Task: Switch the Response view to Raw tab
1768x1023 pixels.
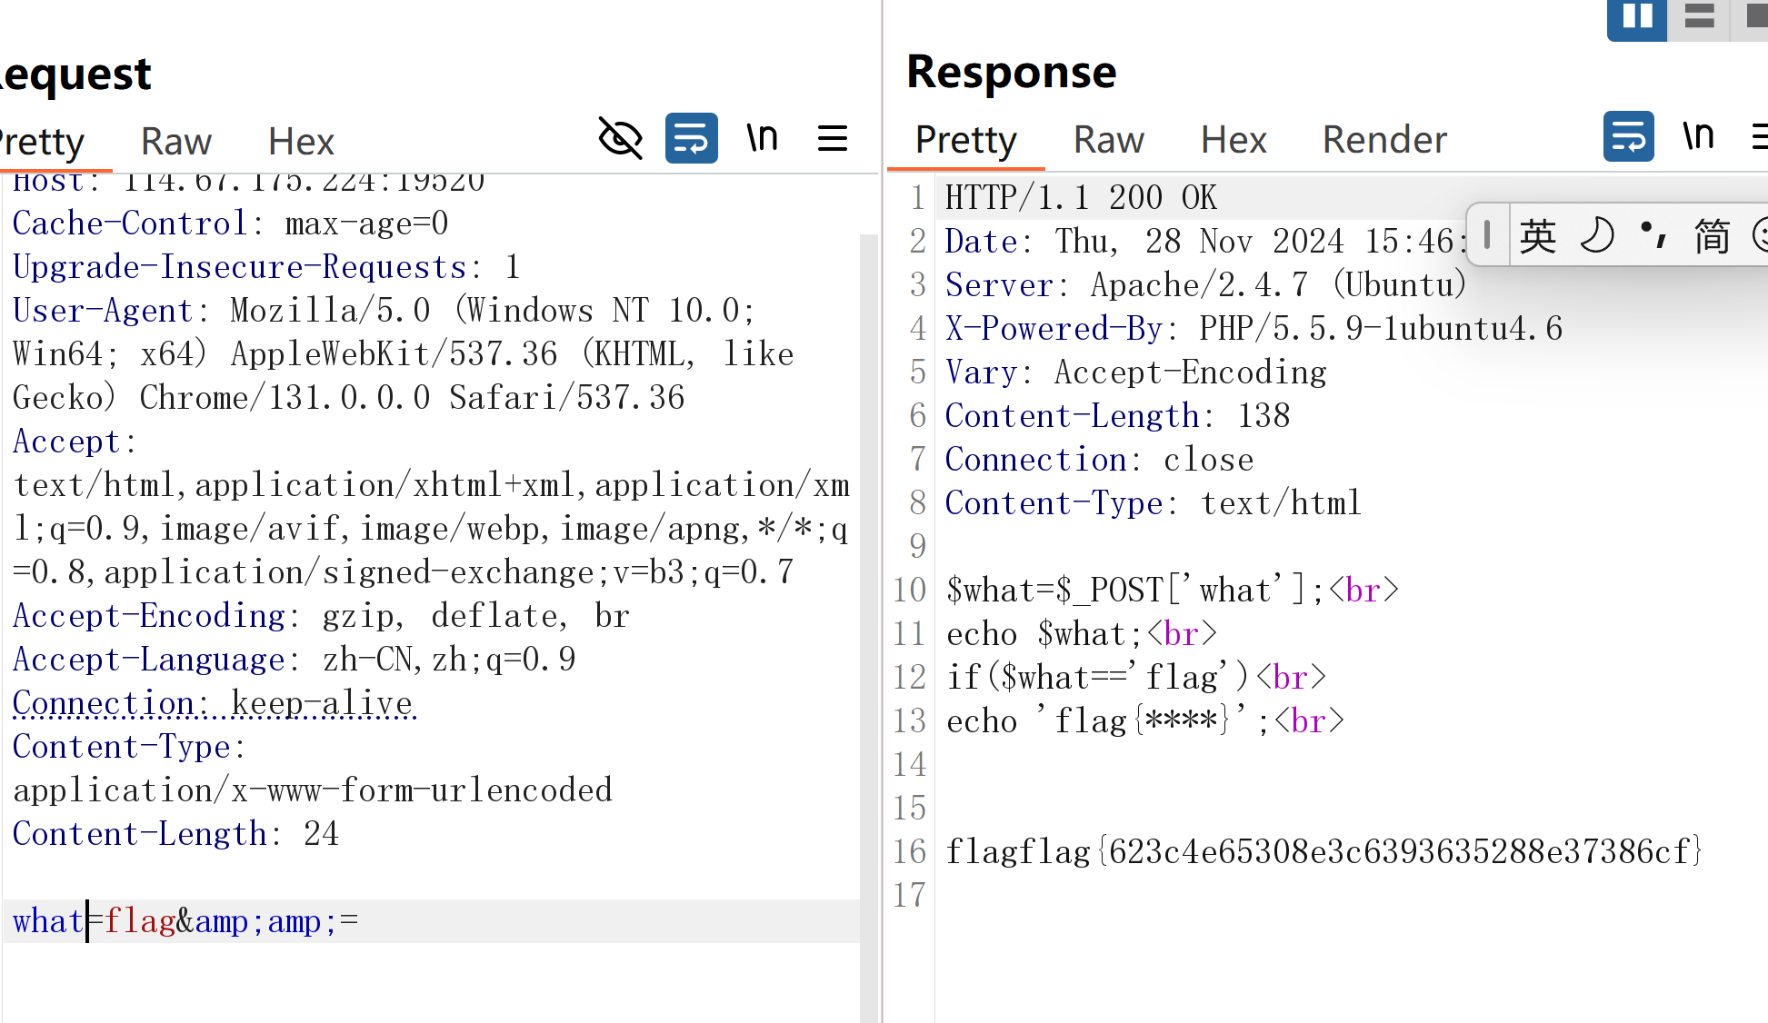Action: [1108, 140]
